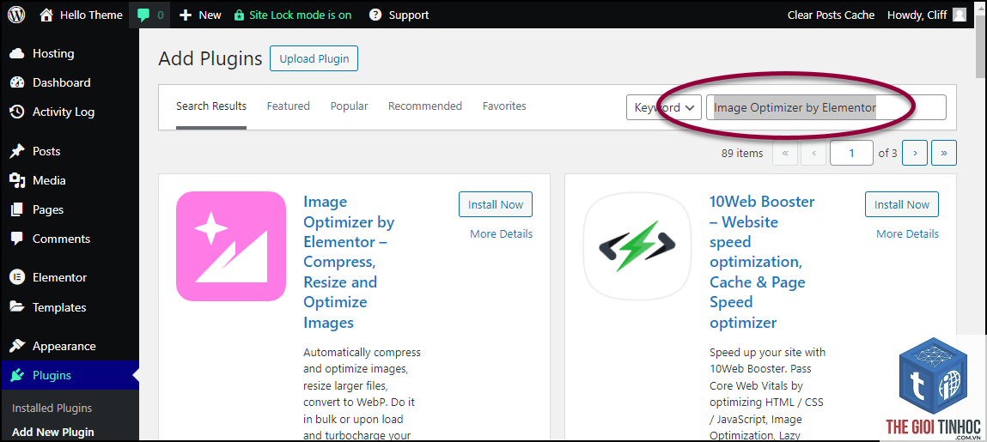The width and height of the screenshot is (987, 442).
Task: Click the Support question mark icon
Action: pos(375,15)
